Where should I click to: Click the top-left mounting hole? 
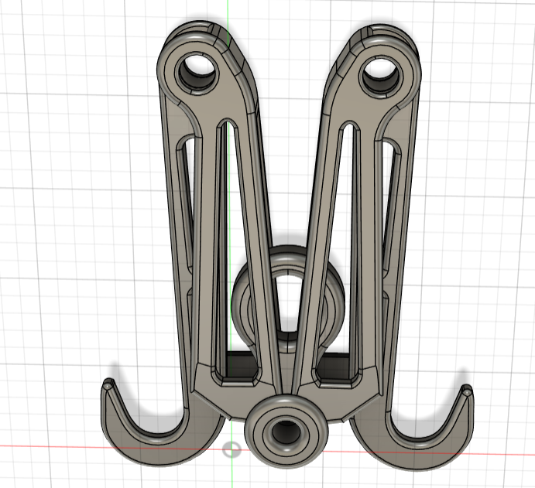tap(197, 72)
